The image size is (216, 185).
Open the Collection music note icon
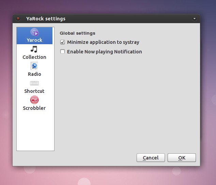click(34, 49)
